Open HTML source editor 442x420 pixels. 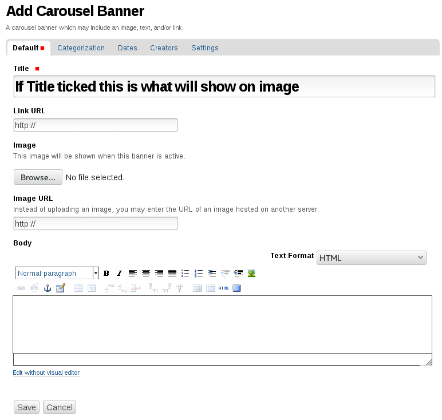coord(223,288)
